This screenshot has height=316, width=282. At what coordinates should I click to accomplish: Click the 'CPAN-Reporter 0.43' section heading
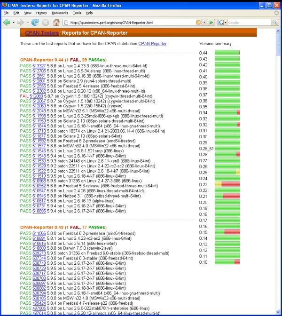(63, 227)
